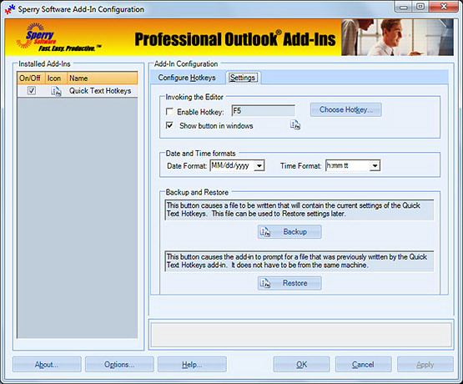Click the icon on the Restore button
The height and width of the screenshot is (384, 463).
(x=264, y=283)
